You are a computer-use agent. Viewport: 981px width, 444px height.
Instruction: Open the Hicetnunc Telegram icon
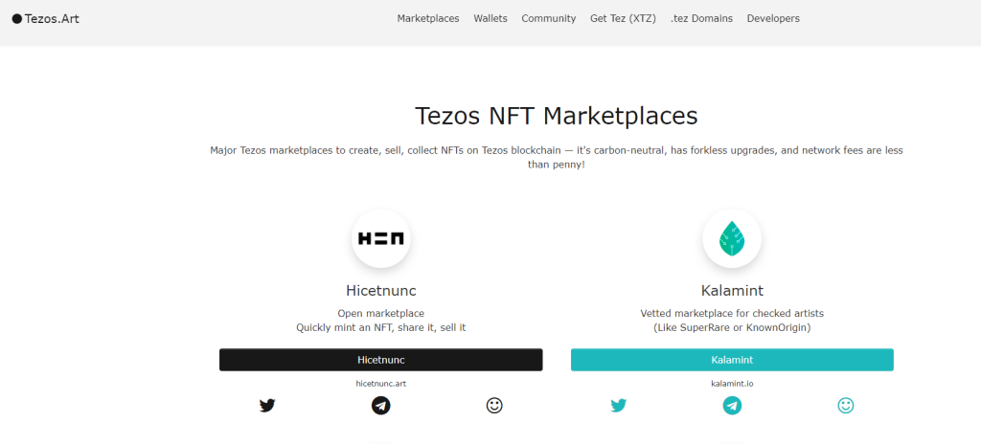381,406
